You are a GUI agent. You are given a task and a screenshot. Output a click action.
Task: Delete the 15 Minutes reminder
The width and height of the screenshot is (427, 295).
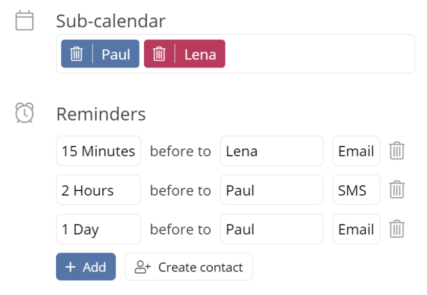[397, 150]
